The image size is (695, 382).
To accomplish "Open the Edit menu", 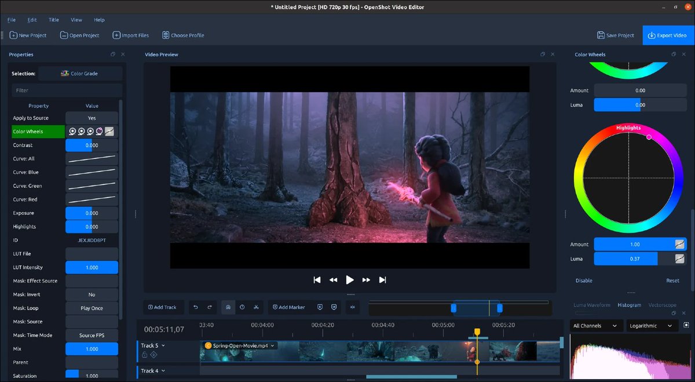I will click(32, 20).
